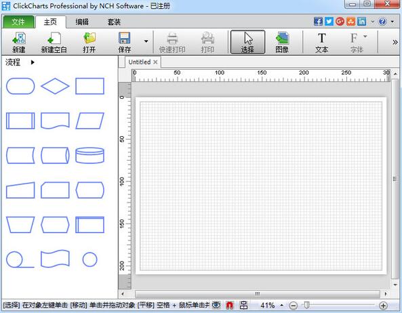Toggle the eye visibility icon in status bar
Image resolution: width=402 pixels, height=313 pixels.
coord(216,305)
